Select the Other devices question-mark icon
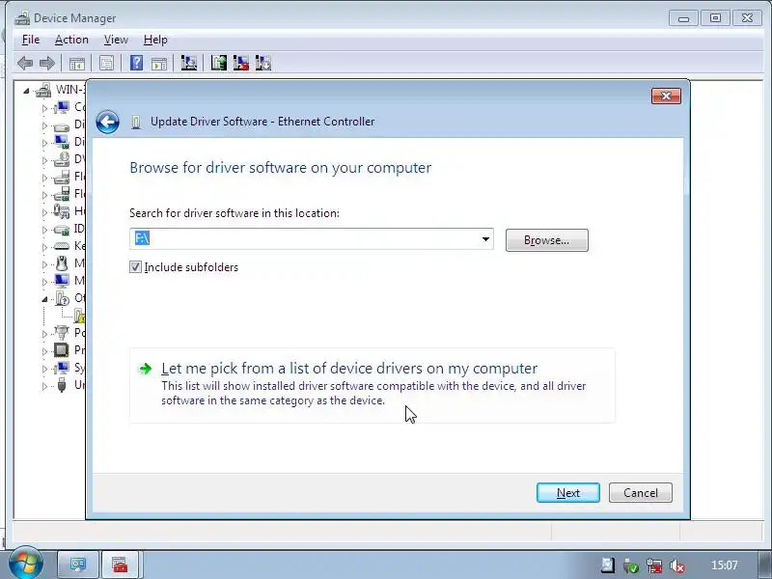The width and height of the screenshot is (772, 579). tap(62, 298)
